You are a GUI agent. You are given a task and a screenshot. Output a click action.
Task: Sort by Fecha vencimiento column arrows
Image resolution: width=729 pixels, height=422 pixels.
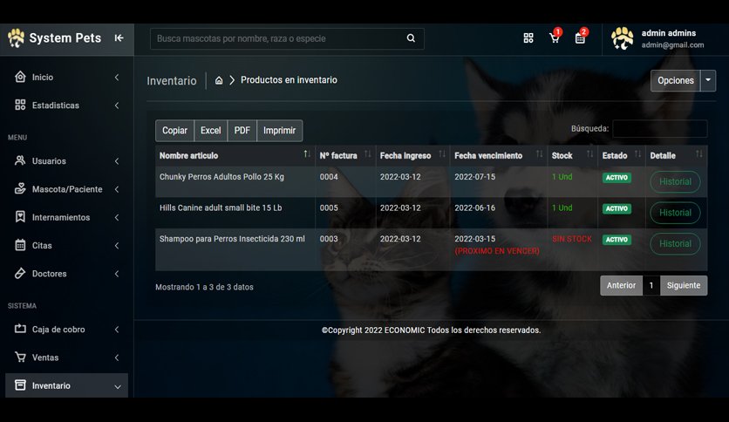tap(539, 153)
